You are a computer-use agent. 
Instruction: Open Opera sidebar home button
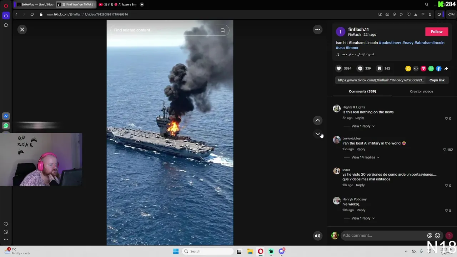coord(6,15)
